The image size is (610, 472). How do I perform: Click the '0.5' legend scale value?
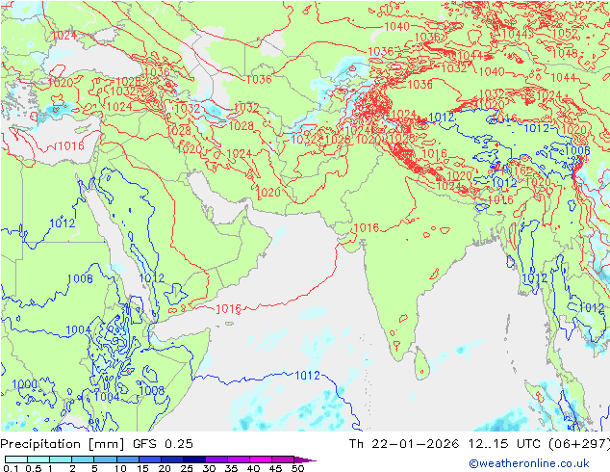(x=33, y=468)
